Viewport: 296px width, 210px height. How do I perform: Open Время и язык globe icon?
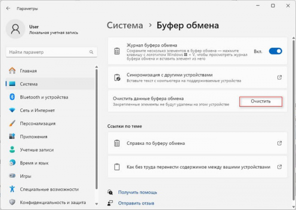(12, 163)
